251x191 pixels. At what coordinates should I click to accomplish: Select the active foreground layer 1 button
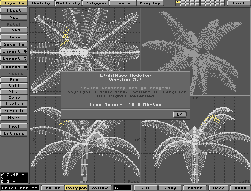[x=178, y=2]
